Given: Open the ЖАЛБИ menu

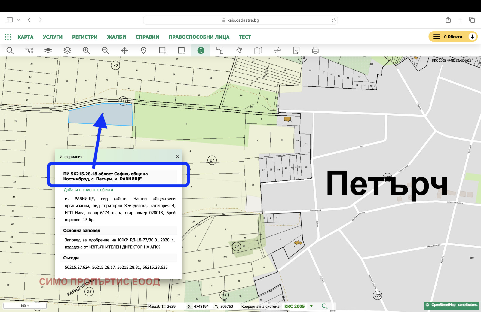Looking at the screenshot, I should (116, 37).
